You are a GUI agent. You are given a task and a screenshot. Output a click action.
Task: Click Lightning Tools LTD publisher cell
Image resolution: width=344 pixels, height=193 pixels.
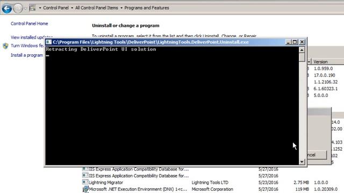tap(210, 182)
